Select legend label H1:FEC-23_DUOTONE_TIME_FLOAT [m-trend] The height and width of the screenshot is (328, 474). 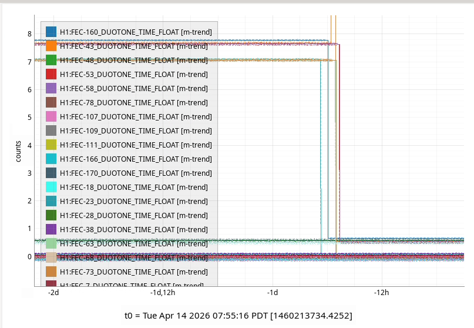(x=134, y=202)
